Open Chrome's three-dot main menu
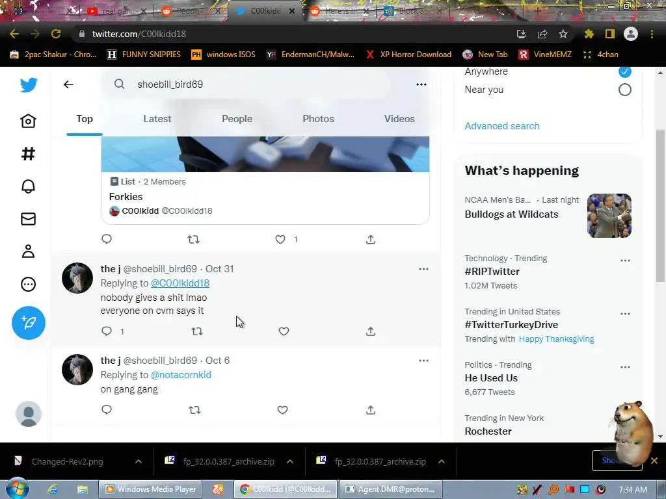The image size is (666, 499). tap(652, 34)
